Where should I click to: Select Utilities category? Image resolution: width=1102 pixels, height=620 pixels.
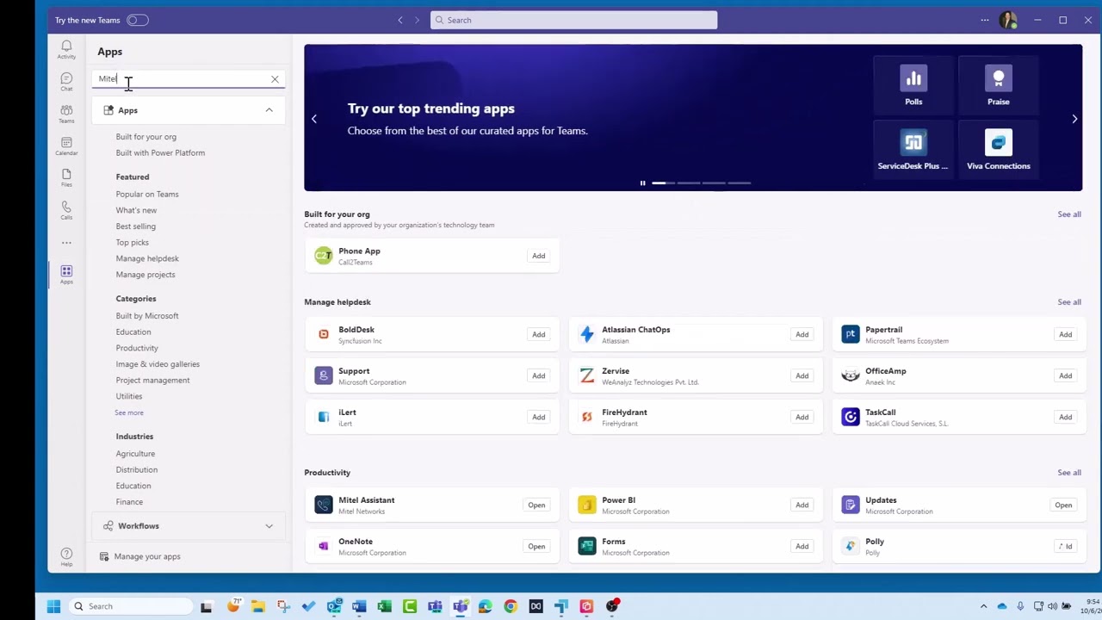129,396
